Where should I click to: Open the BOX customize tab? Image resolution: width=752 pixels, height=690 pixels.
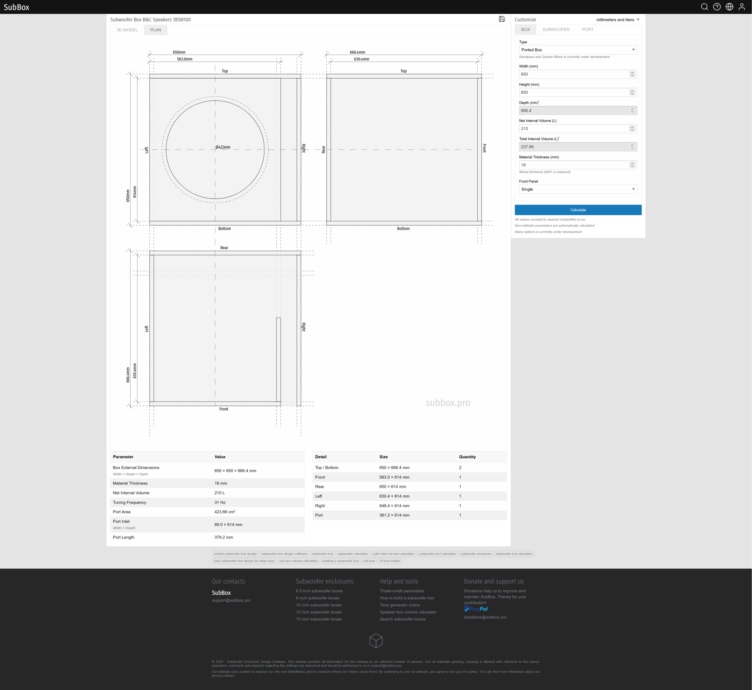(x=525, y=29)
